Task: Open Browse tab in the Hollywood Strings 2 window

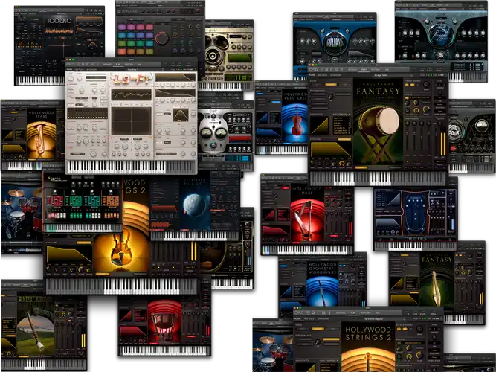Action: coord(341,312)
